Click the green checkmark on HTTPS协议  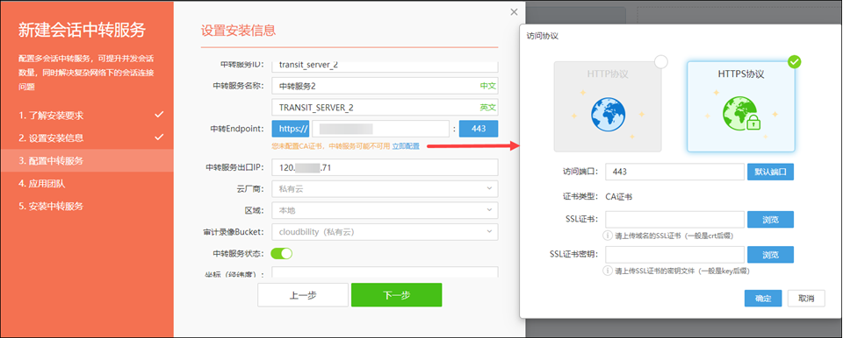point(794,61)
